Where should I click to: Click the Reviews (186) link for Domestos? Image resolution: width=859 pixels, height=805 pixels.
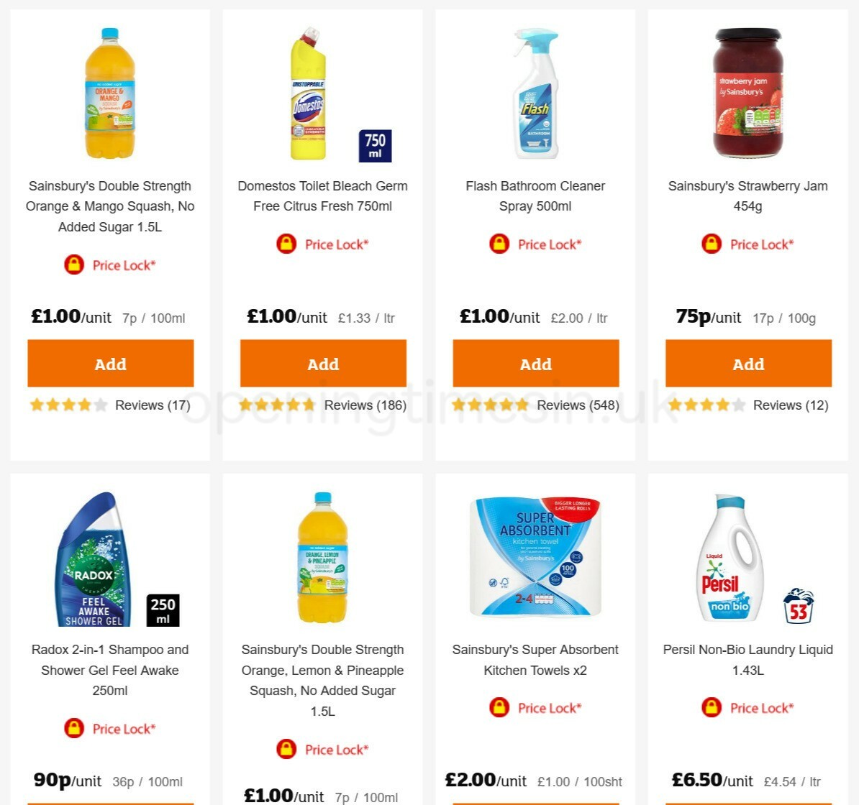pos(365,405)
